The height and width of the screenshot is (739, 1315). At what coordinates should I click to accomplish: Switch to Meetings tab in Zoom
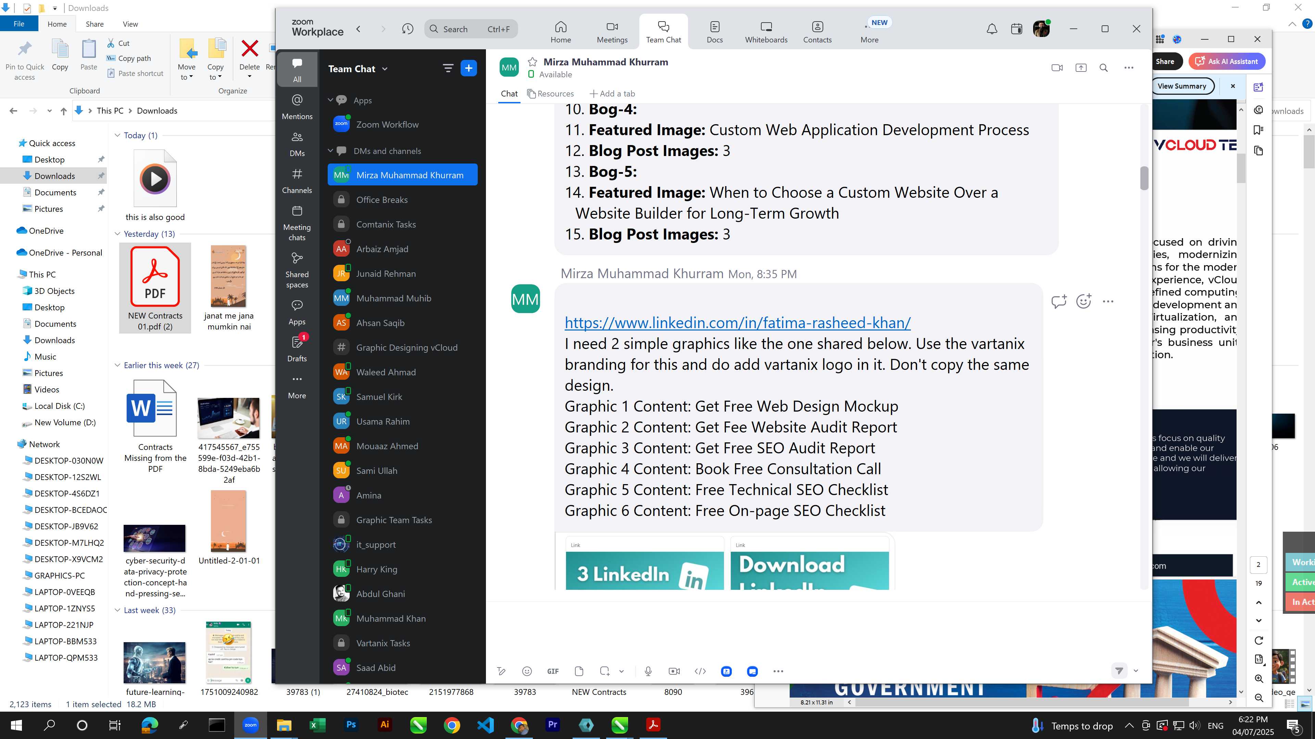[x=612, y=31]
